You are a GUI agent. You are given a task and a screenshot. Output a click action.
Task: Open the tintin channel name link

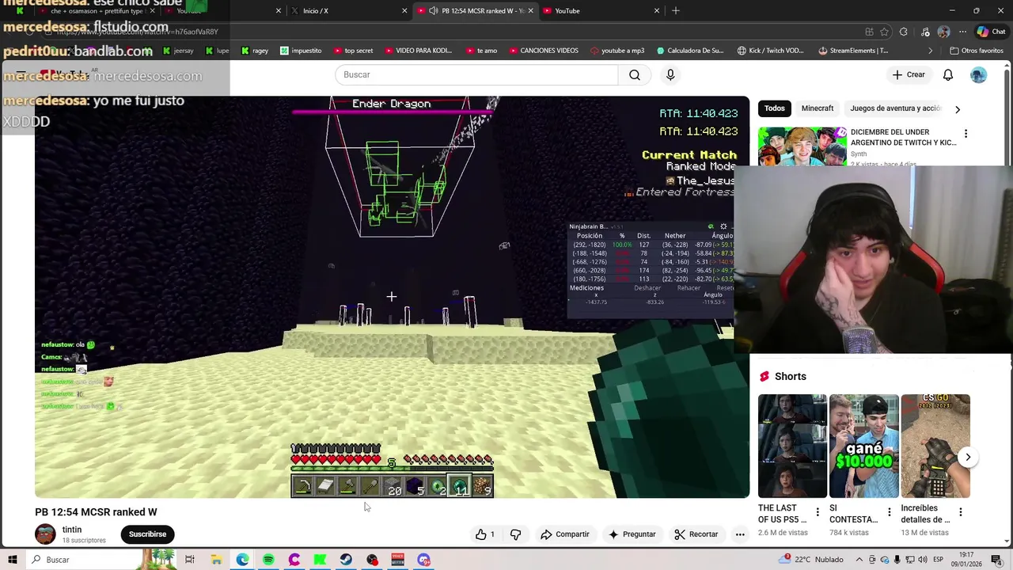72,530
